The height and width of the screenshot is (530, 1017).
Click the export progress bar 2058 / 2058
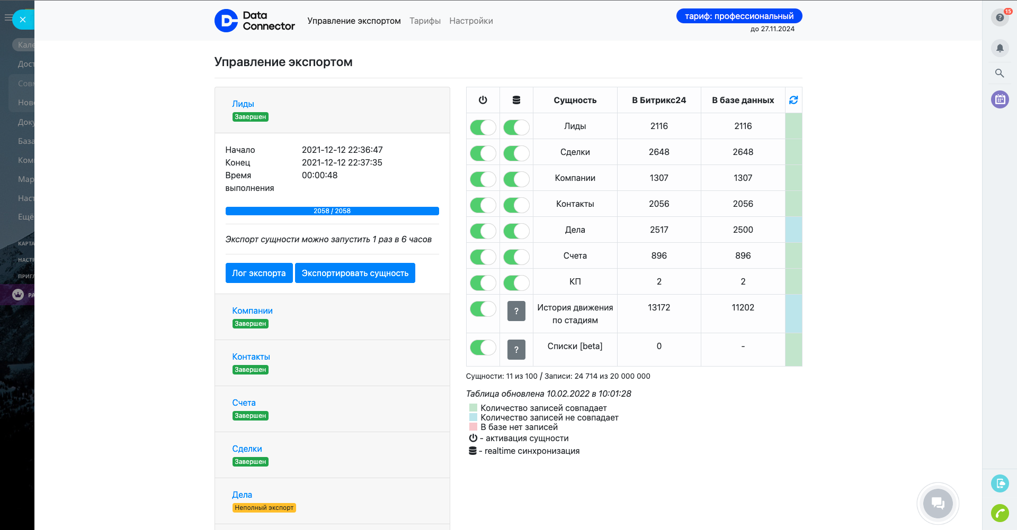coord(332,211)
